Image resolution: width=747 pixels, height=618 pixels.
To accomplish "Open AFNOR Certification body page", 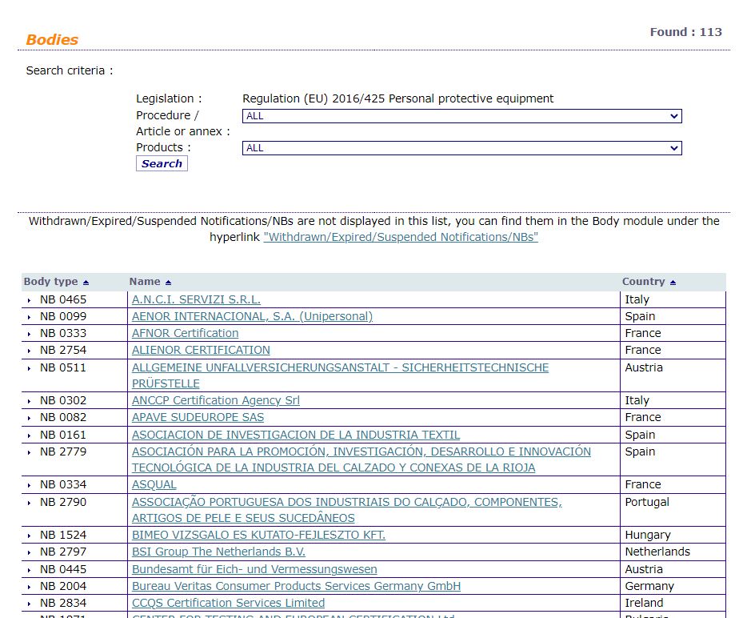I will point(185,333).
